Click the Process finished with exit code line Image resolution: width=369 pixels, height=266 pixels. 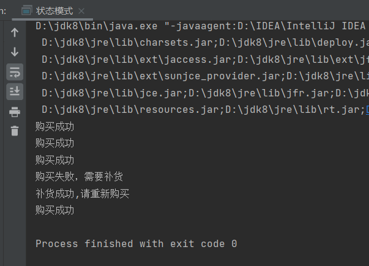(x=136, y=243)
